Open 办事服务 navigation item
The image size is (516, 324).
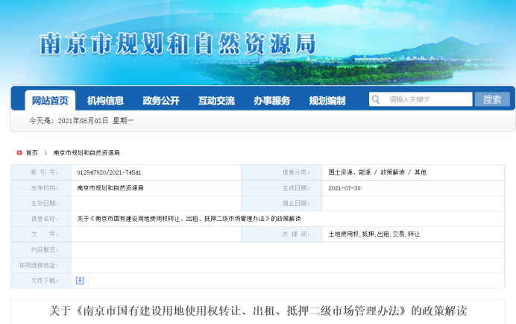pyautogui.click(x=272, y=101)
